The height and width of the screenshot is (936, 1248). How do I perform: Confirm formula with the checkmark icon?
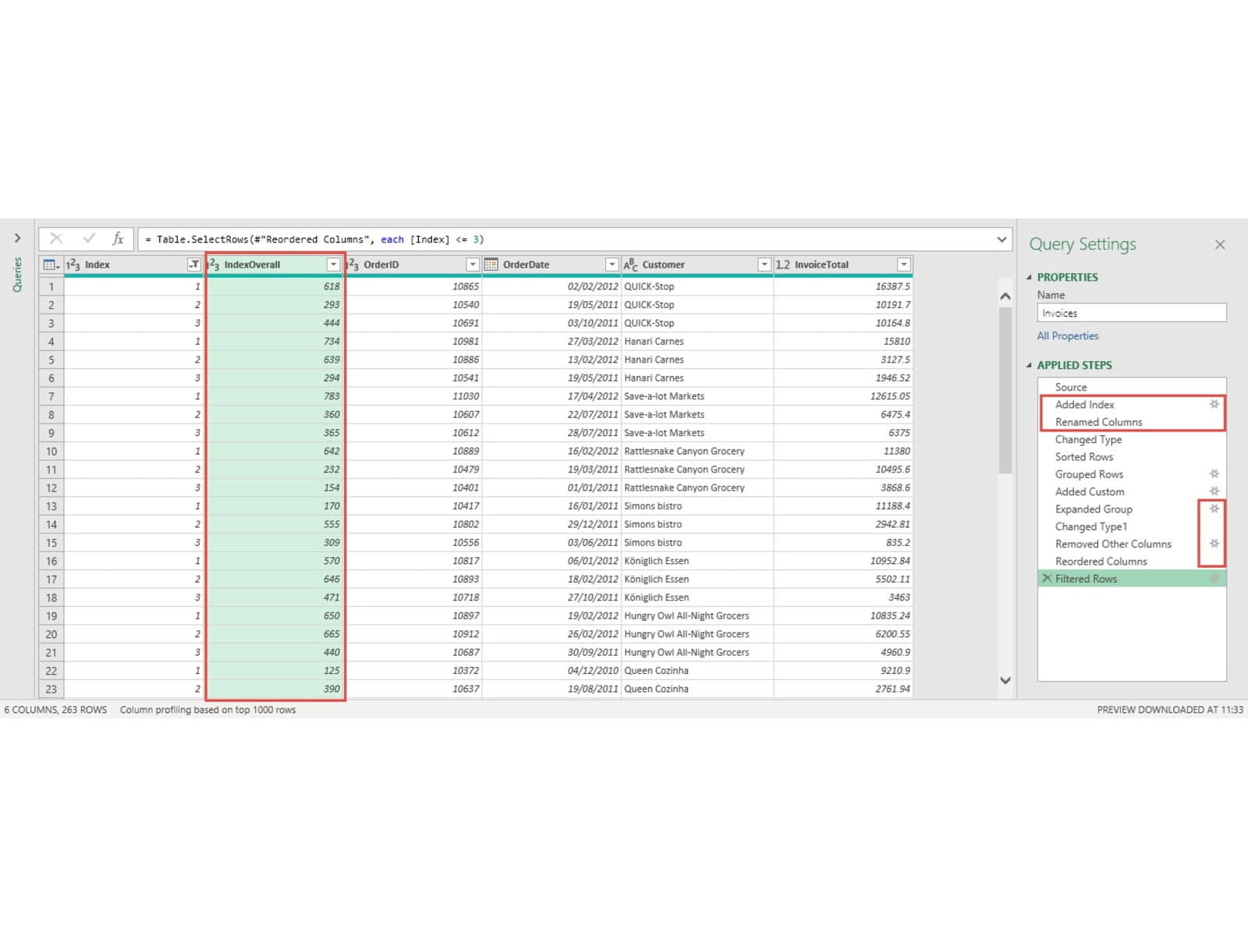pos(88,239)
